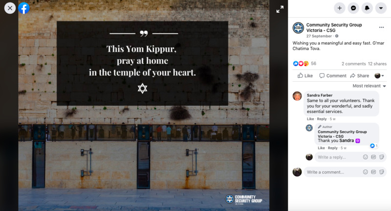View the 12 shares link
The height and width of the screenshot is (211, 391).
pos(377,64)
